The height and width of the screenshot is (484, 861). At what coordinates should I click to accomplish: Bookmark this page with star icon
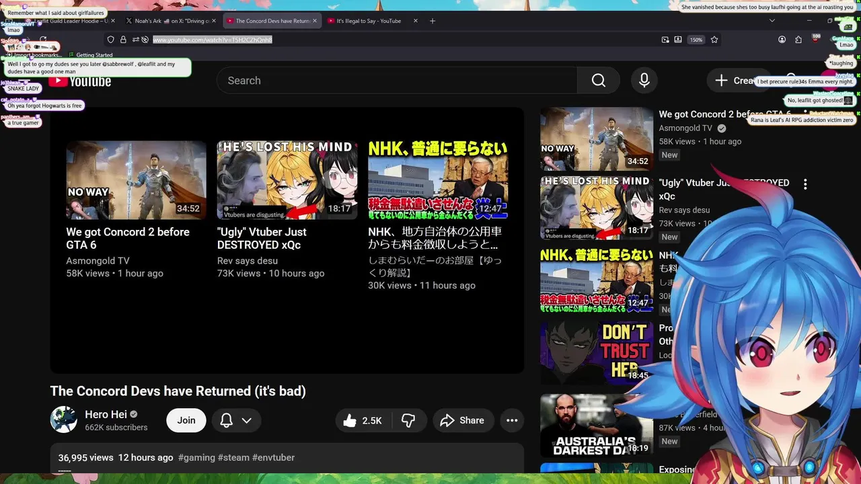pos(714,40)
